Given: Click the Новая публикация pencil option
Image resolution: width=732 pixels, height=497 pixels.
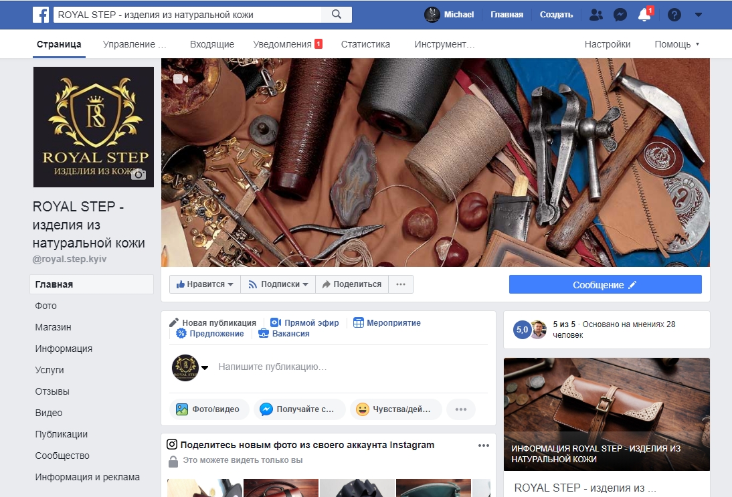Looking at the screenshot, I should coord(212,322).
